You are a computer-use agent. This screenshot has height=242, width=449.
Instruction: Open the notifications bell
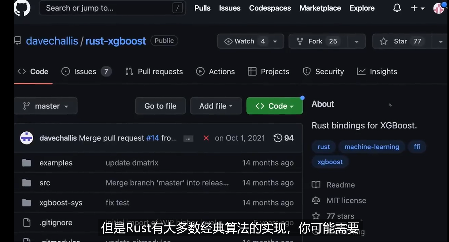(x=397, y=8)
